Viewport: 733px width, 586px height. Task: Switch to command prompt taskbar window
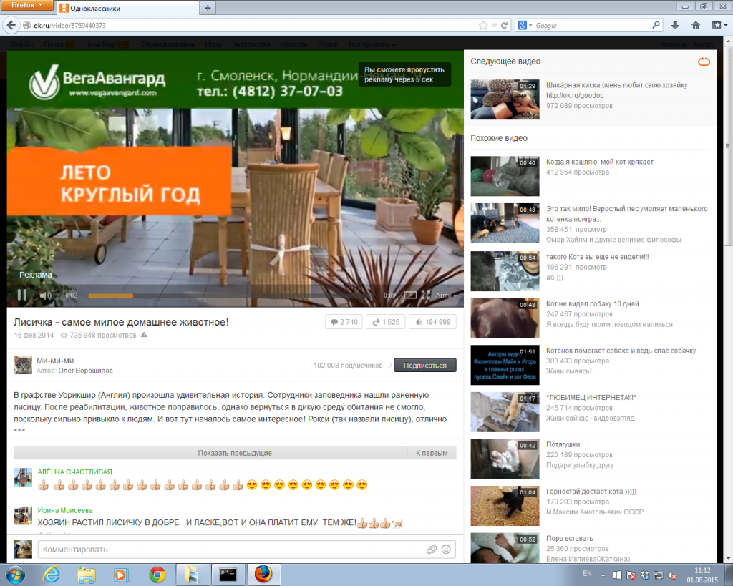228,575
